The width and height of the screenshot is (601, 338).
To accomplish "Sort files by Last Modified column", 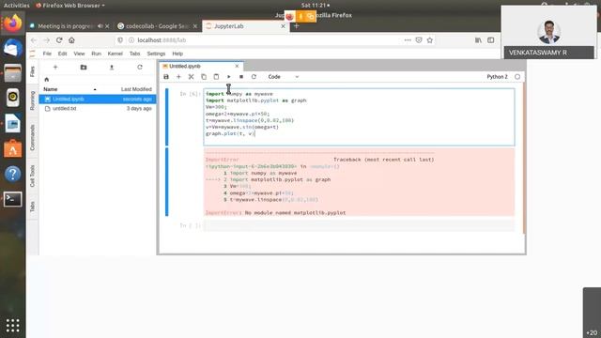I will 136,89.
